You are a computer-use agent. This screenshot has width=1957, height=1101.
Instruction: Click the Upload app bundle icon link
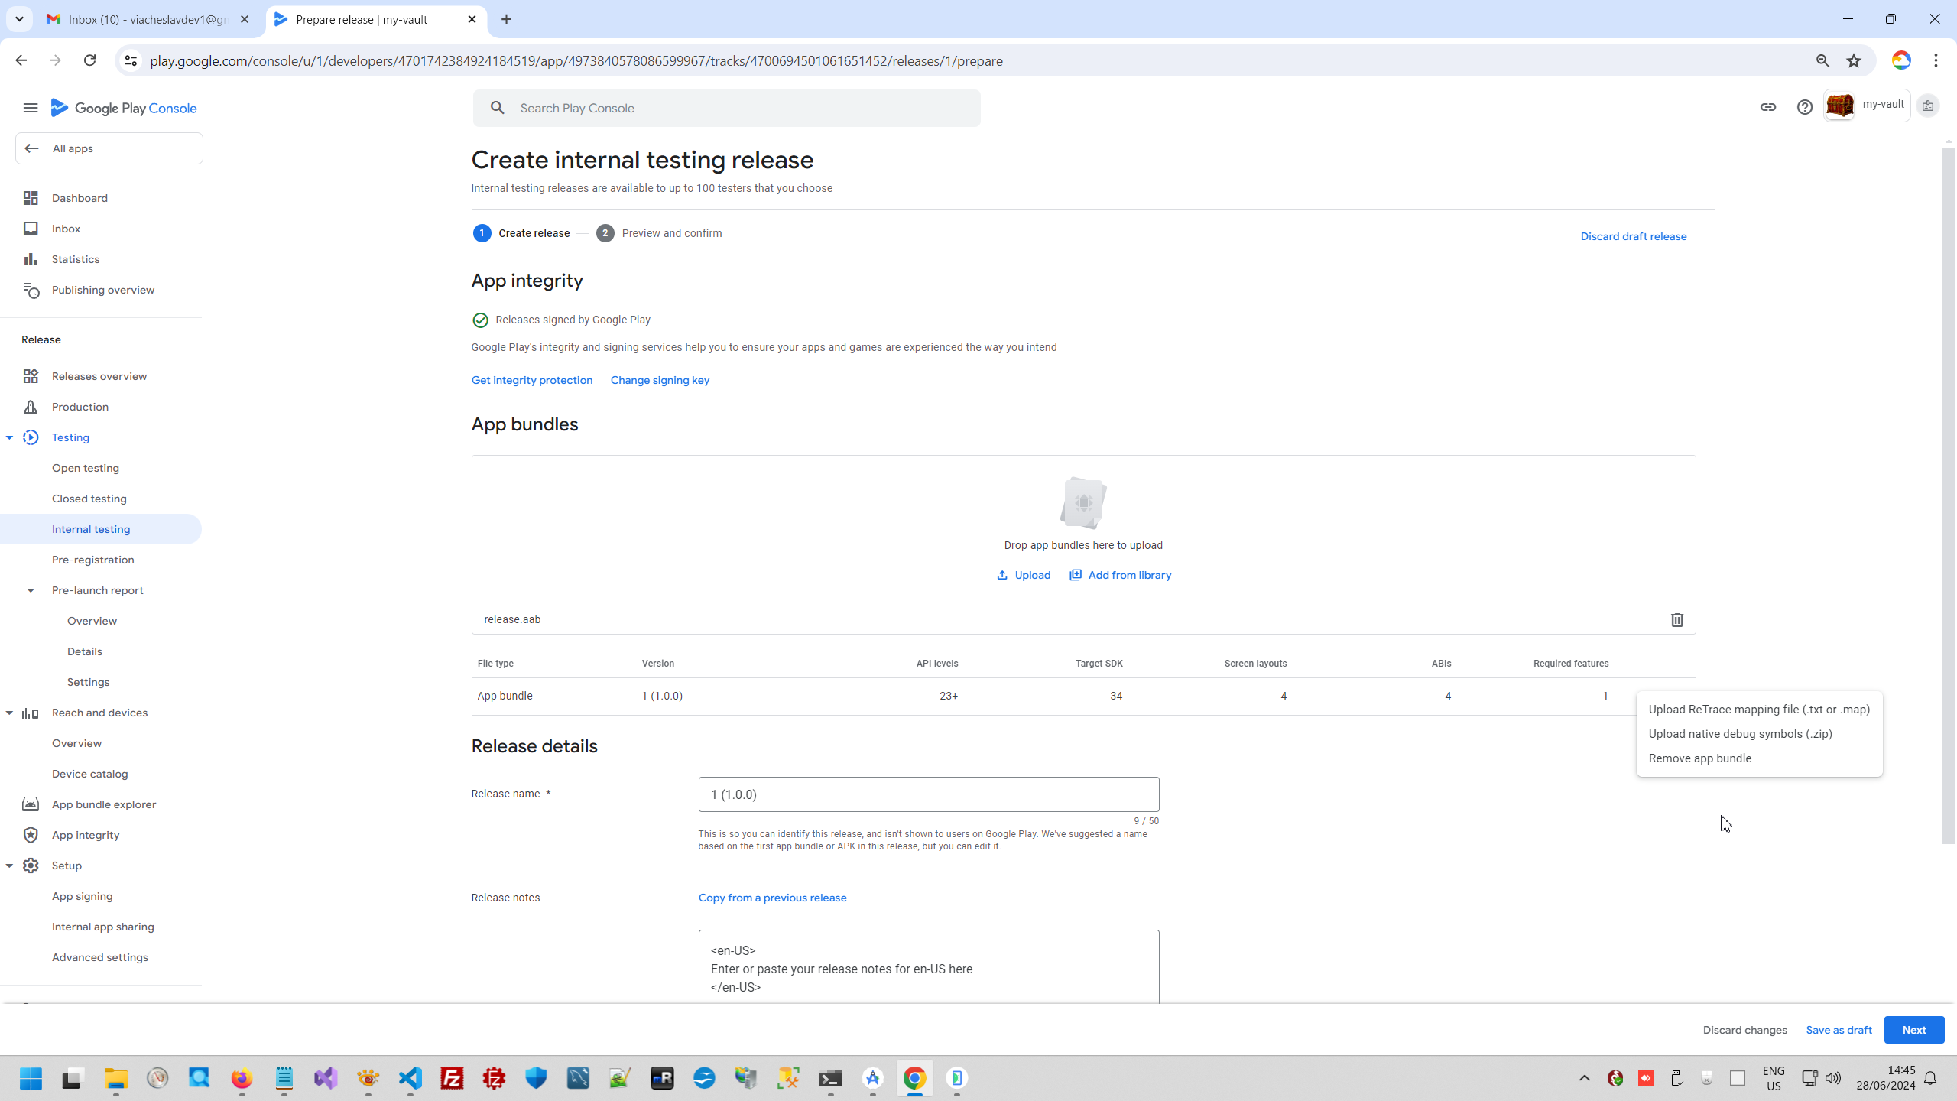(x=1024, y=575)
